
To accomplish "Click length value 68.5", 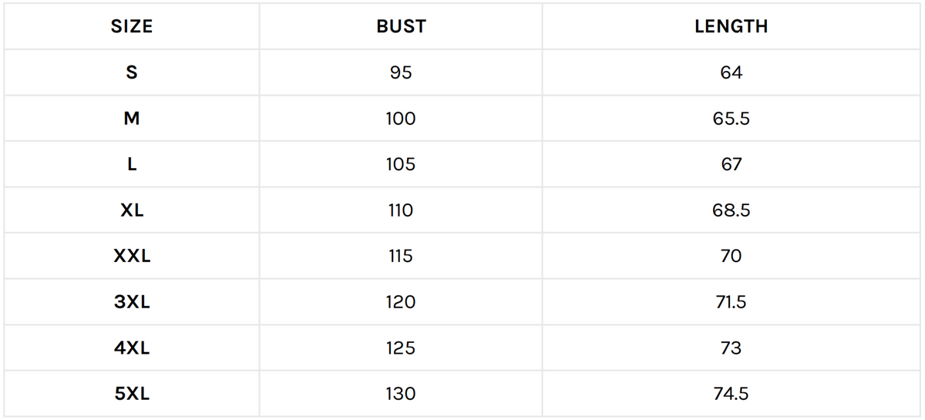I will click(731, 210).
